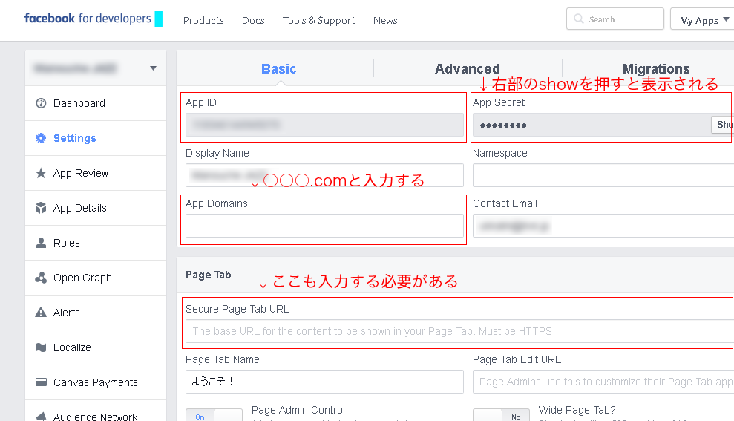Image resolution: width=734 pixels, height=421 pixels.
Task: Click the Open Graph nodes icon
Action: [42, 278]
